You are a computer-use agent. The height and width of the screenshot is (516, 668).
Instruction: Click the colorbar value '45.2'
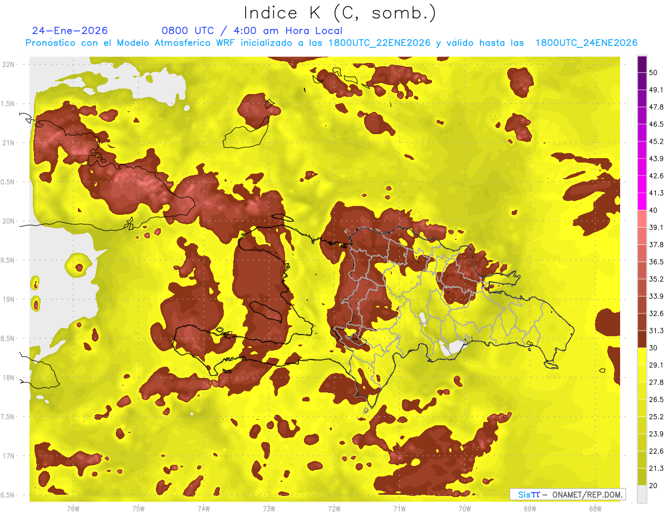pyautogui.click(x=656, y=141)
